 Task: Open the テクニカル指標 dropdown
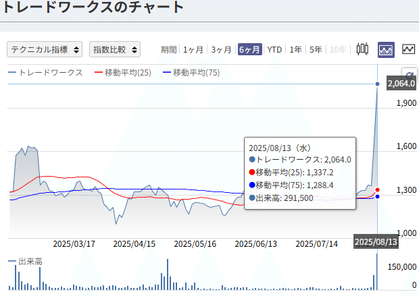tap(45, 49)
